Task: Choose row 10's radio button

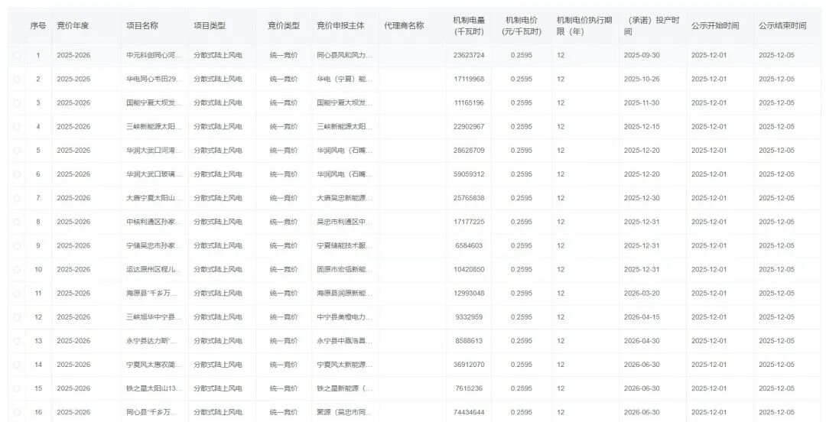Action: [17, 270]
